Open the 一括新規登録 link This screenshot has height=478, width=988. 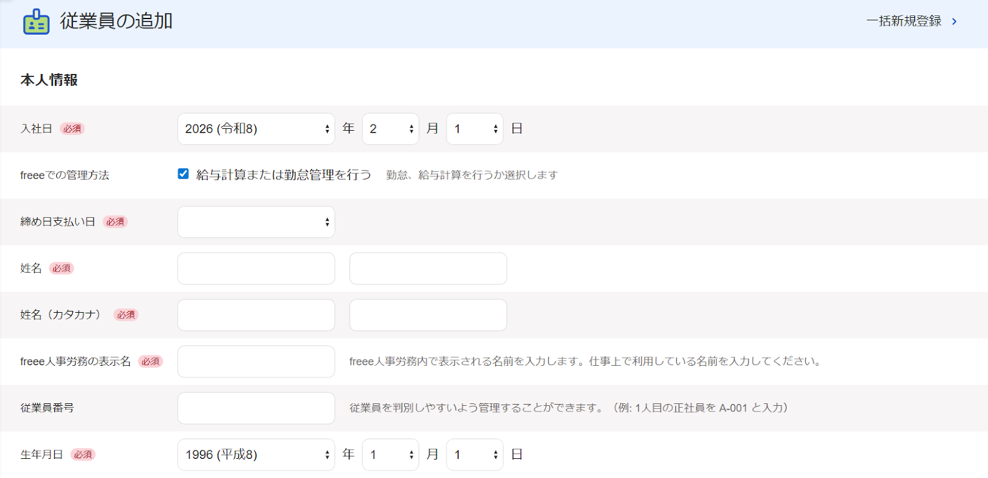904,22
